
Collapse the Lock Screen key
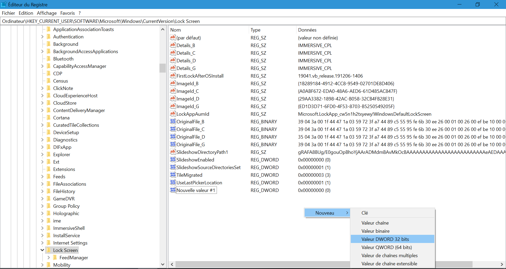(x=42, y=250)
